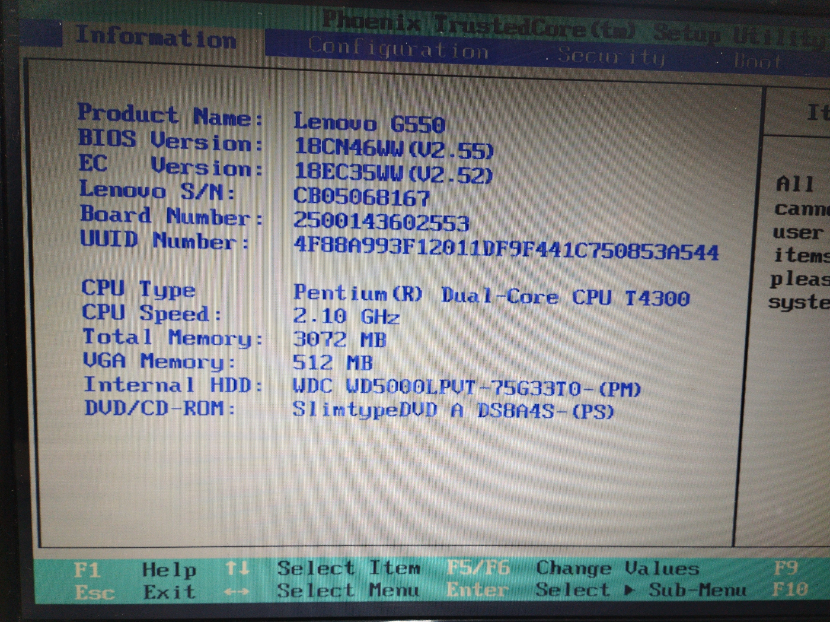Click the VGA Memory label
830x622 pixels.
point(160,361)
